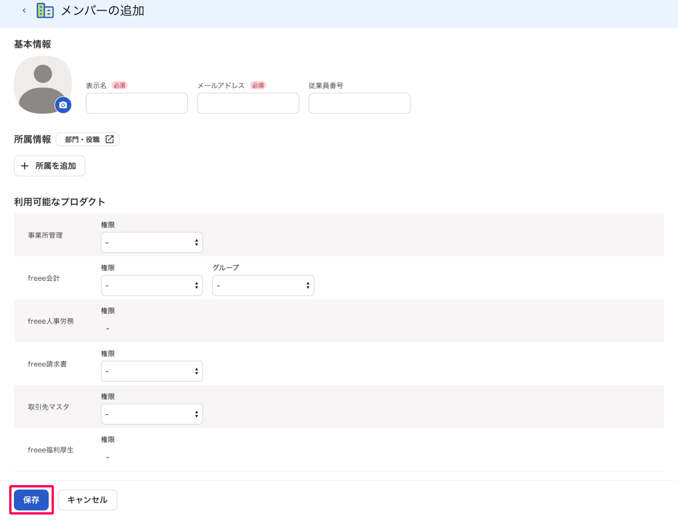Open the freee会計 権限 dropdown
Image resolution: width=678 pixels, height=520 pixels.
point(152,286)
